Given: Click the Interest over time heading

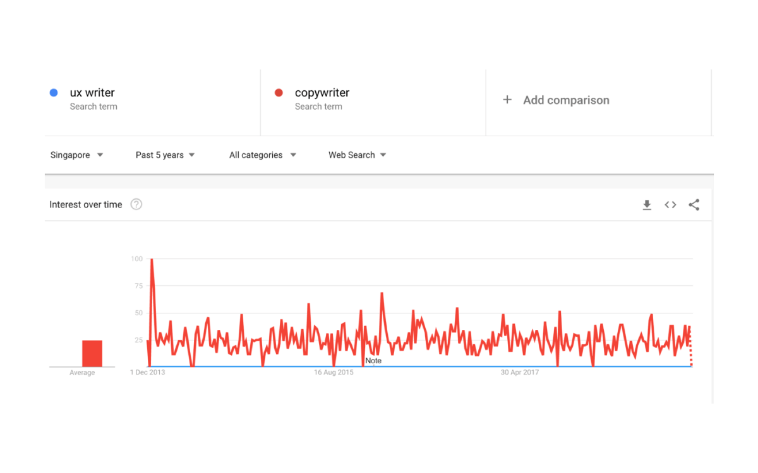Looking at the screenshot, I should [x=86, y=204].
